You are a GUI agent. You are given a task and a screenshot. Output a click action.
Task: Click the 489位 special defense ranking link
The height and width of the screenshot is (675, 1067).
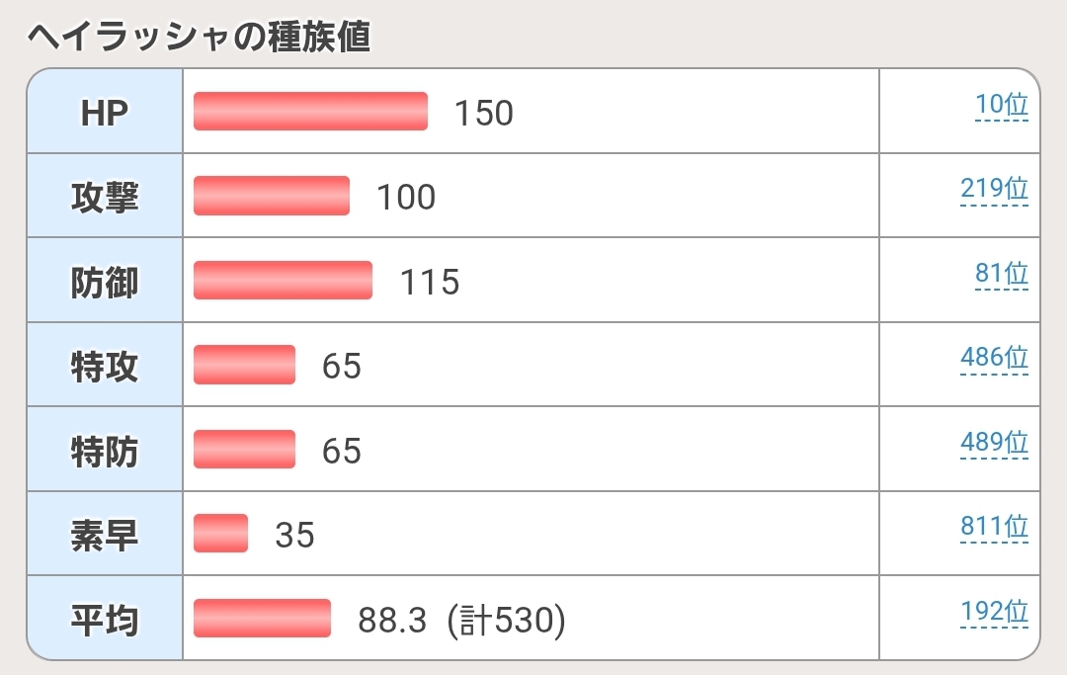pyautogui.click(x=994, y=443)
